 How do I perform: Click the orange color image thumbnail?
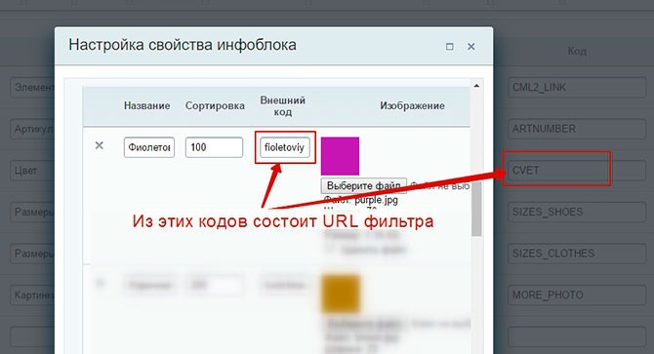coord(341,294)
